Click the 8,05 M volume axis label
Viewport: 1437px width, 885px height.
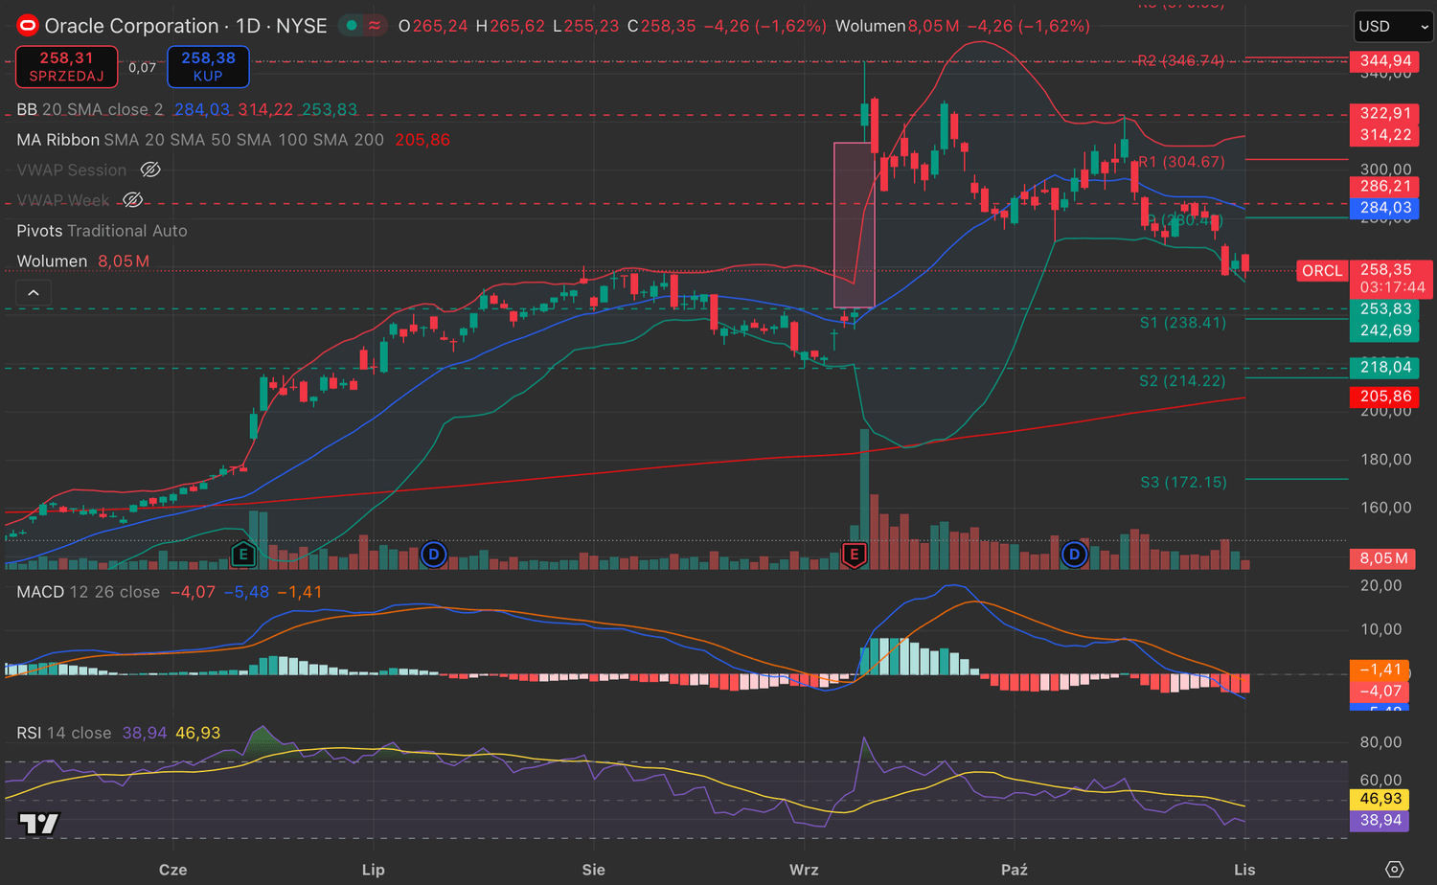click(1383, 558)
